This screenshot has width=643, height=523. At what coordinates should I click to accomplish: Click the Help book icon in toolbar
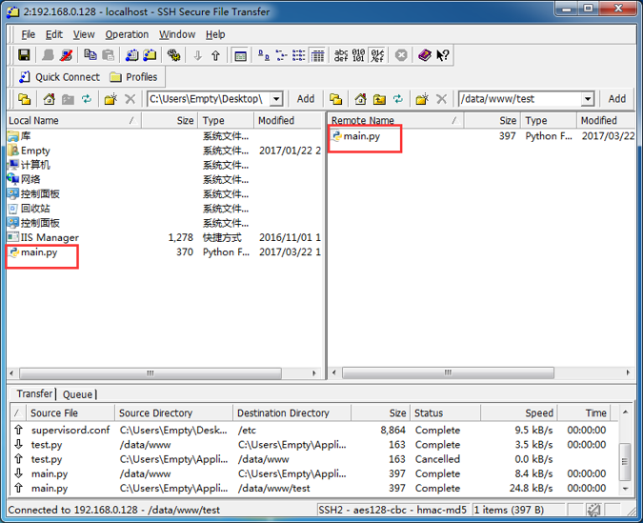(x=425, y=55)
